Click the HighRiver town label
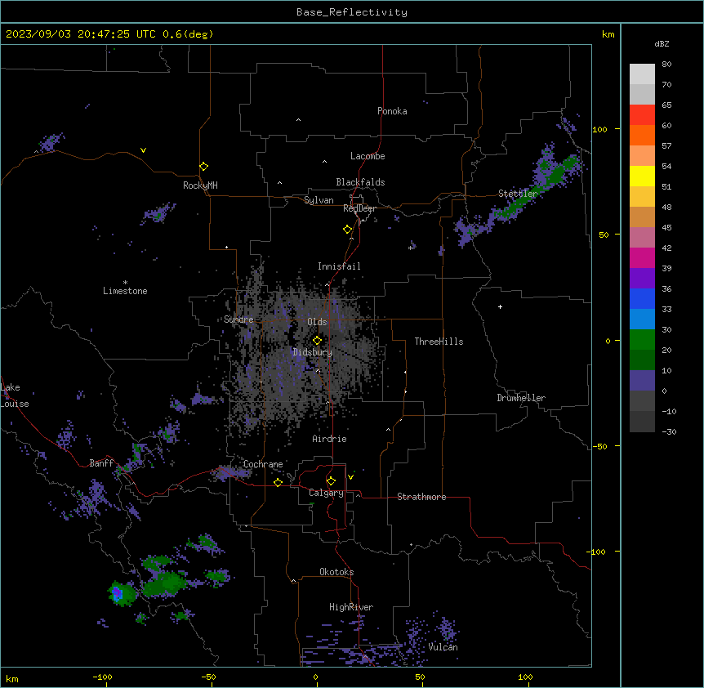This screenshot has height=688, width=704. [x=351, y=607]
